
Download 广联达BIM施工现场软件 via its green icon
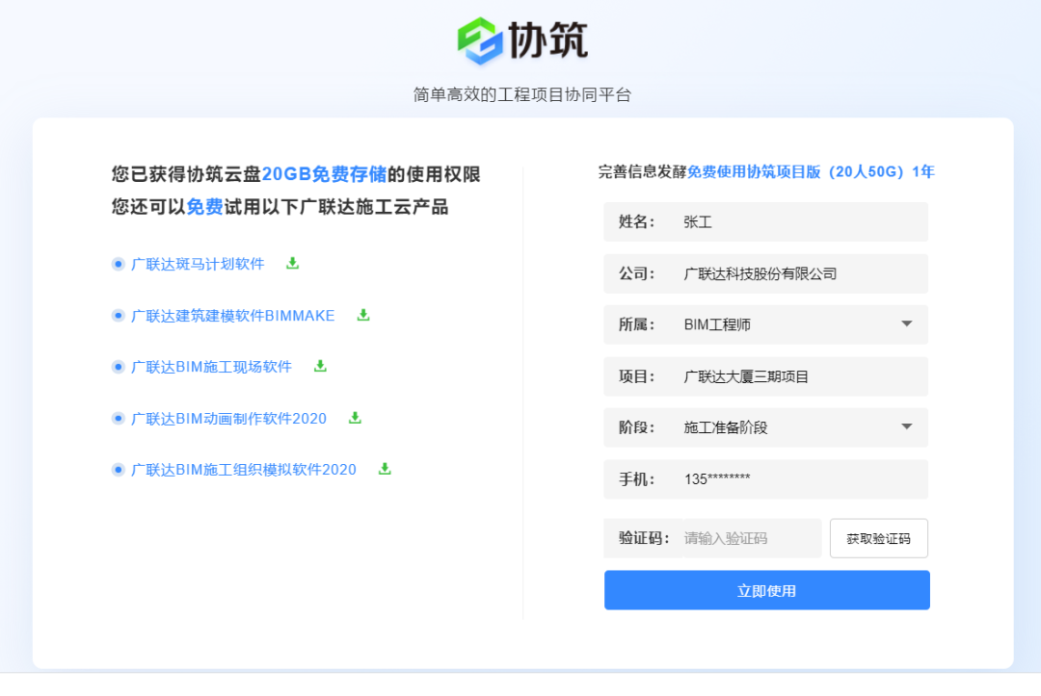[320, 366]
